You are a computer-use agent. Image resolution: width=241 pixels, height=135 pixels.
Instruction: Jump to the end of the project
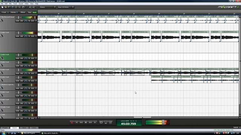[95, 123]
